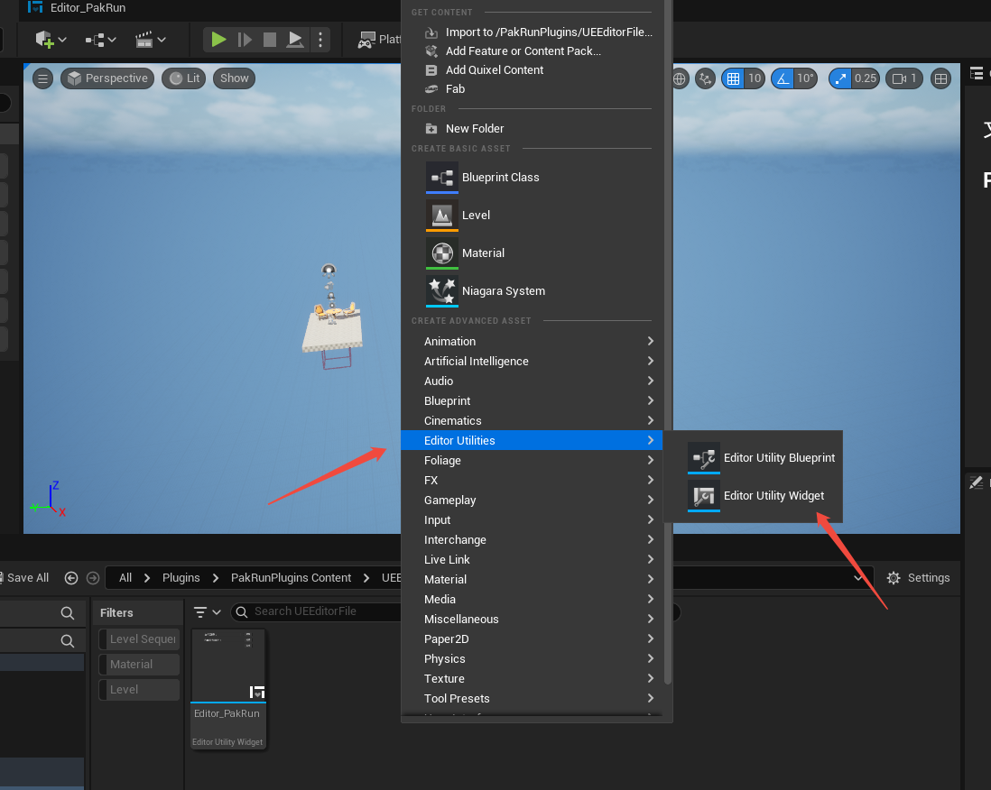Expand the Media submenu
The width and height of the screenshot is (991, 790).
533,600
